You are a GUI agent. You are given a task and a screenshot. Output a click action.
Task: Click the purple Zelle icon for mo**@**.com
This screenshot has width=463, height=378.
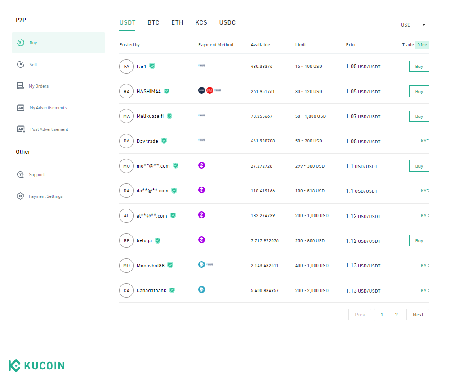(x=201, y=165)
